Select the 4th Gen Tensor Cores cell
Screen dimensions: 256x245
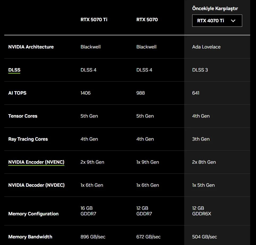pos(201,116)
